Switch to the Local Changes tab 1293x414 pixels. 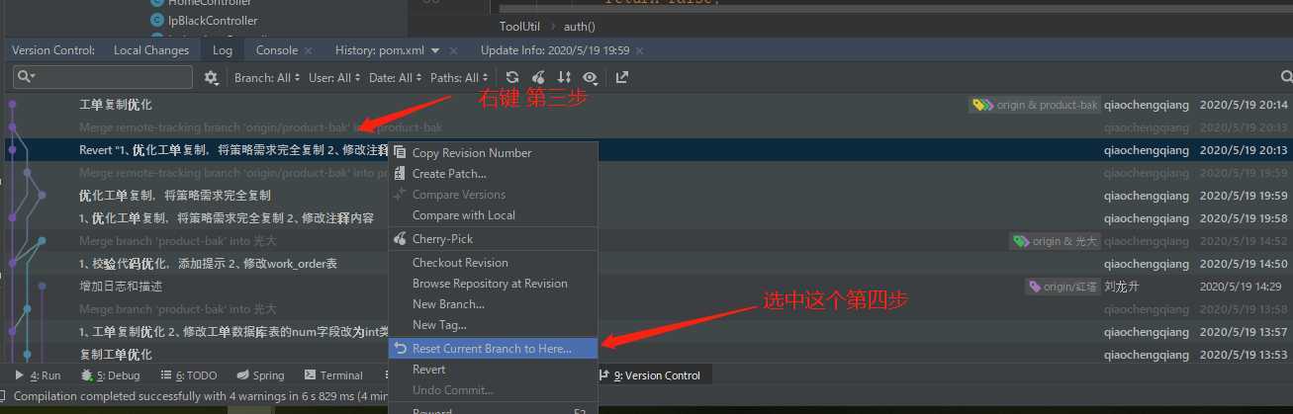coord(150,50)
